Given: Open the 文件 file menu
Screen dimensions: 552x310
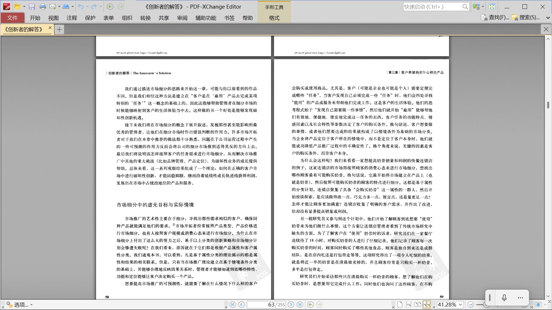Looking at the screenshot, I should click(12, 18).
